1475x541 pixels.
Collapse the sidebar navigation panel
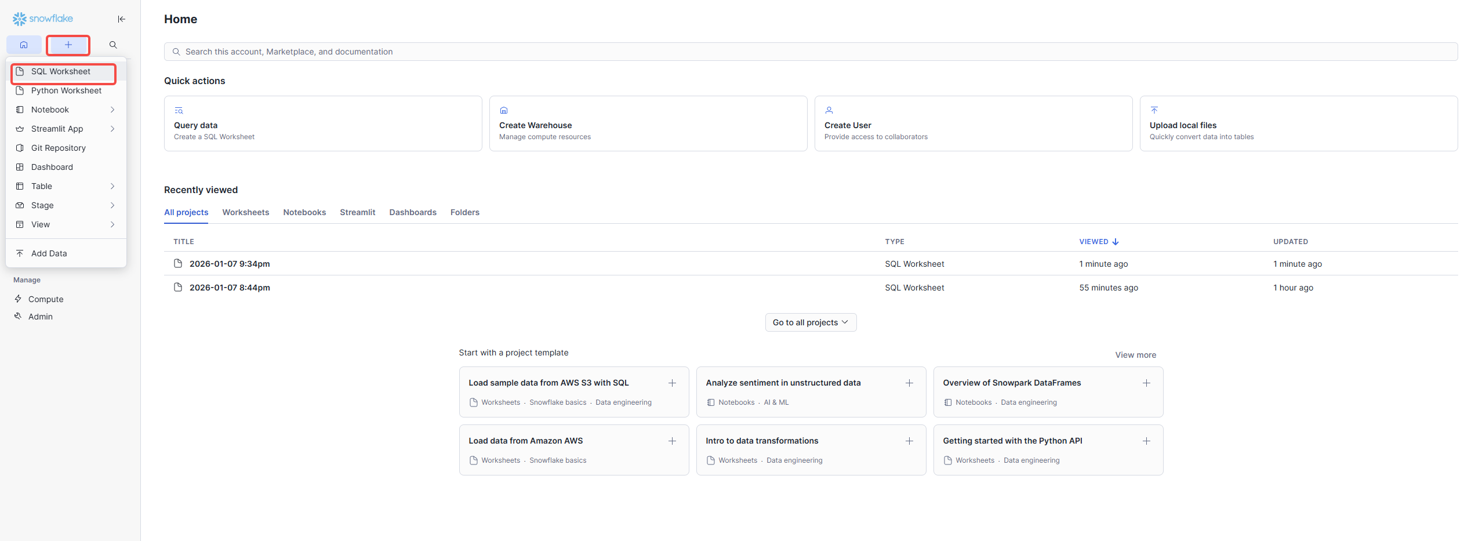click(121, 19)
